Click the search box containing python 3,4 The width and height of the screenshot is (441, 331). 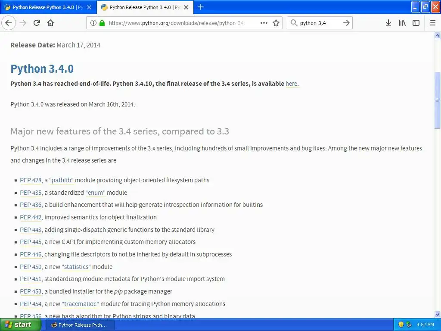320,23
